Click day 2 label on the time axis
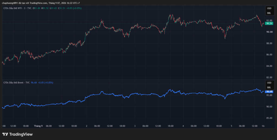The width and height of the screenshot is (277, 140). pyautogui.click(x=87, y=126)
